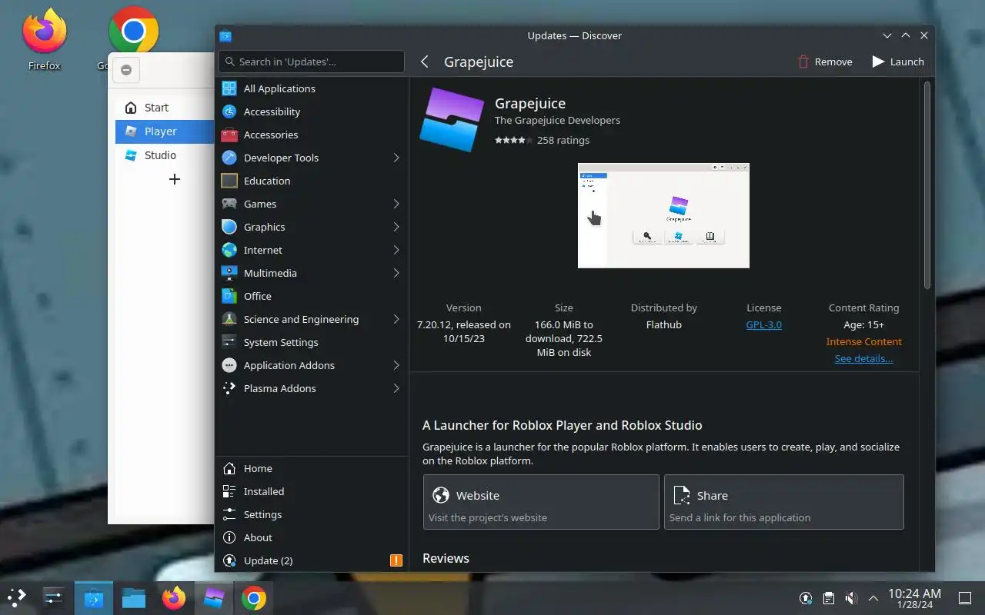The image size is (985, 615).
Task: Open the Developer Tools category
Action: click(x=312, y=158)
